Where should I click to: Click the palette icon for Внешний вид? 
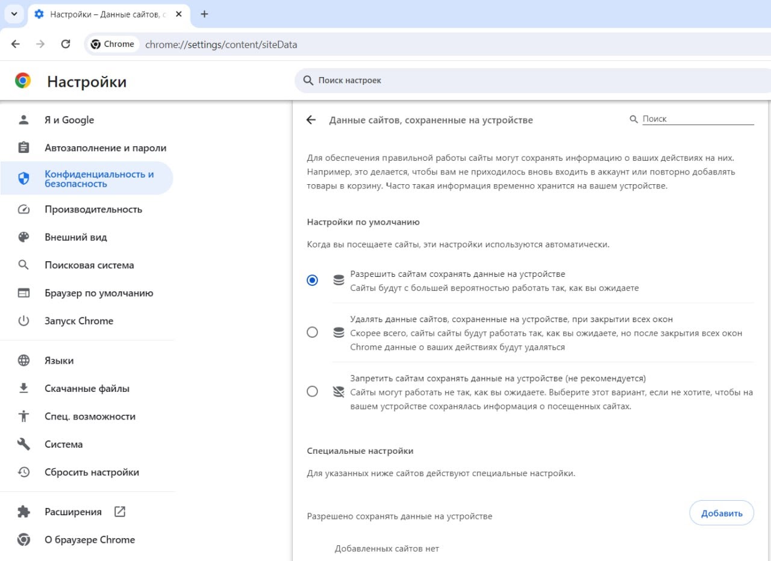coord(23,237)
